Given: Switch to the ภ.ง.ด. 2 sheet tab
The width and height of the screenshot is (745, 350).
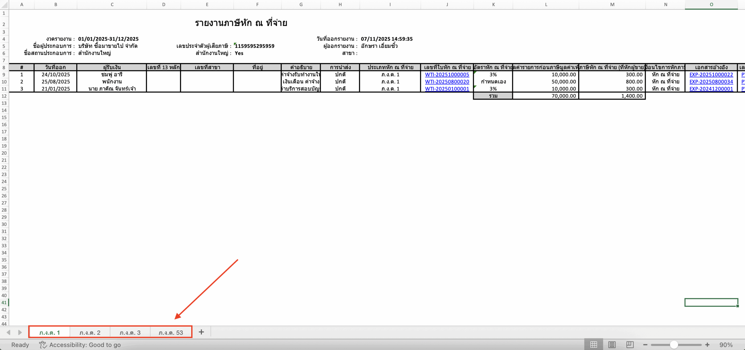Looking at the screenshot, I should 90,332.
